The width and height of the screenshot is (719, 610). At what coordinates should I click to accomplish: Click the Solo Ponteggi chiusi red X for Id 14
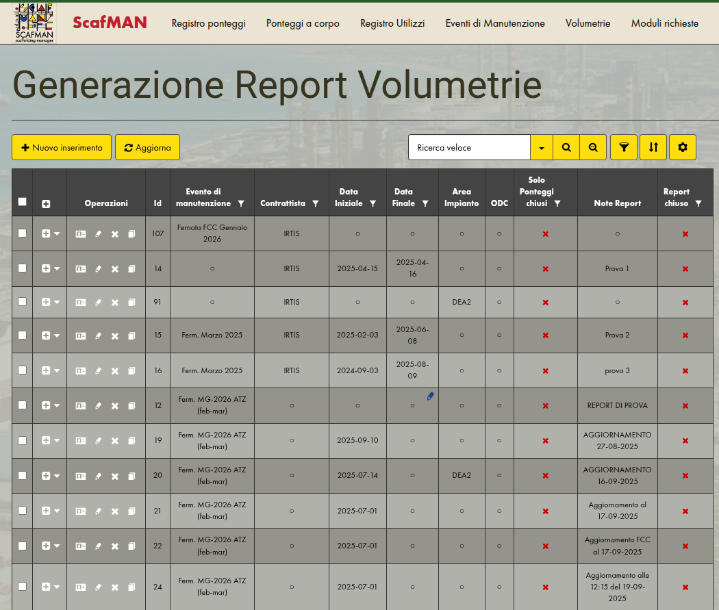click(545, 269)
